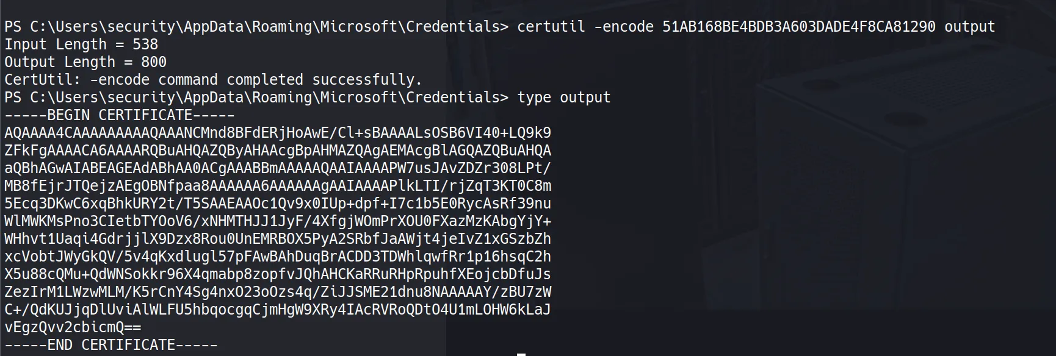This screenshot has width=1056, height=356.
Task: Click the final Base64 line vEgzQvv2cbicmQ==
Action: [x=73, y=327]
